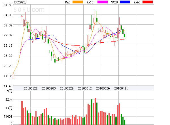Image resolution: width=170 pixels, height=125 pixels.
Task: Click the 14.42 price axis label
Action: (x=8, y=86)
